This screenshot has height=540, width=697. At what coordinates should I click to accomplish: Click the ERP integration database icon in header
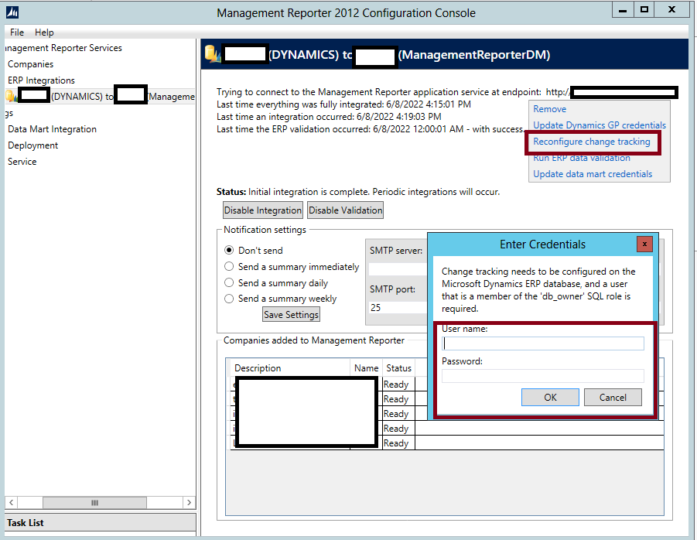coord(213,54)
